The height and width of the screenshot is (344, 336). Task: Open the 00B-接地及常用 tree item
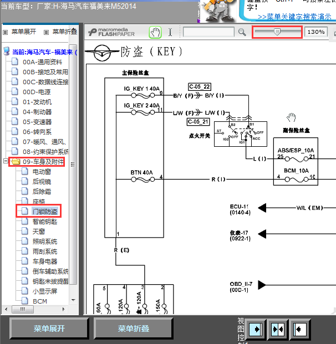point(45,72)
